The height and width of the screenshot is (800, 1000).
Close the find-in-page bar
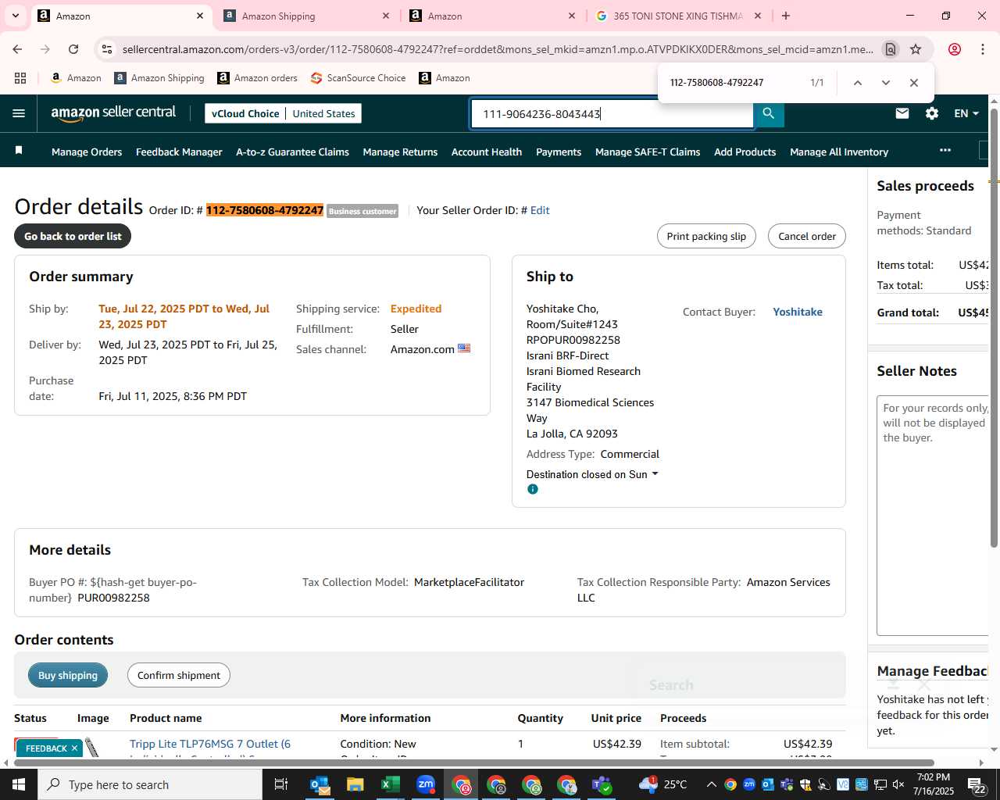(x=913, y=83)
